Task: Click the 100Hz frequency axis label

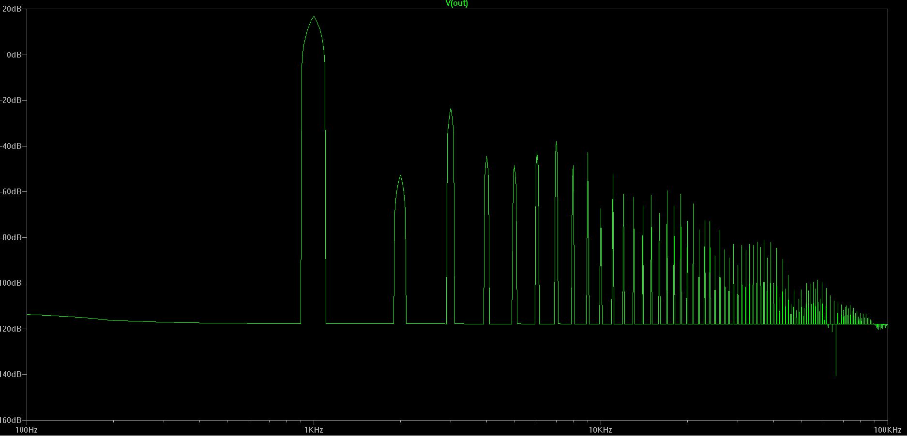Action: point(27,430)
